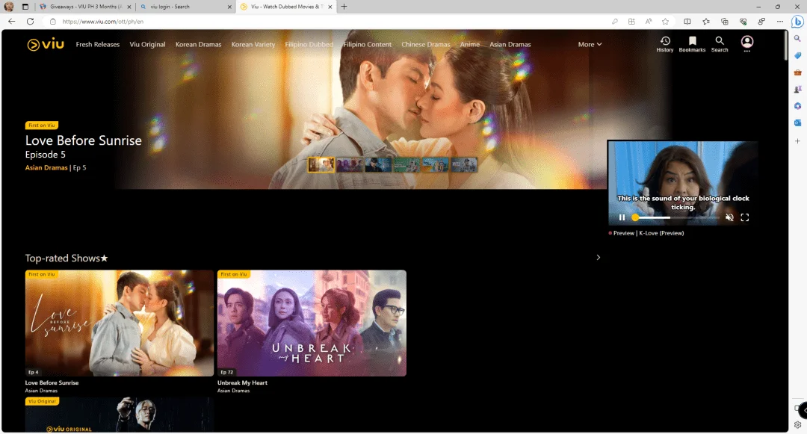The width and height of the screenshot is (807, 434).
Task: Expand the More navigation dropdown
Action: tap(590, 45)
